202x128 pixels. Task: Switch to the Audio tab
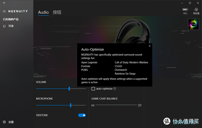click(43, 12)
